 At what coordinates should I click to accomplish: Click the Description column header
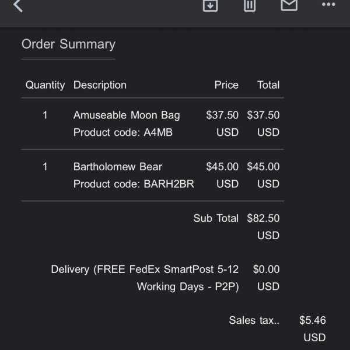(x=100, y=85)
